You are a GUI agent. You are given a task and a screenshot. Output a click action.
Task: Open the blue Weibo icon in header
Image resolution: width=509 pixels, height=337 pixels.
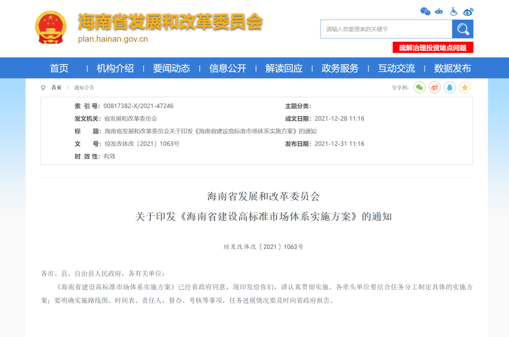tap(468, 12)
